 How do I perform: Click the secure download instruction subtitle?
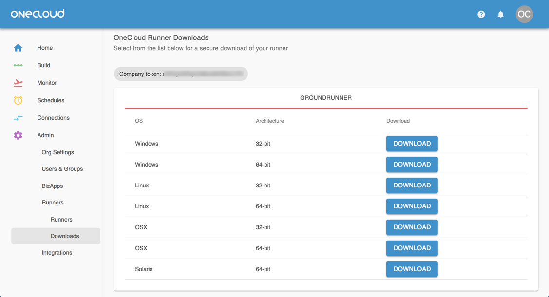coord(201,48)
